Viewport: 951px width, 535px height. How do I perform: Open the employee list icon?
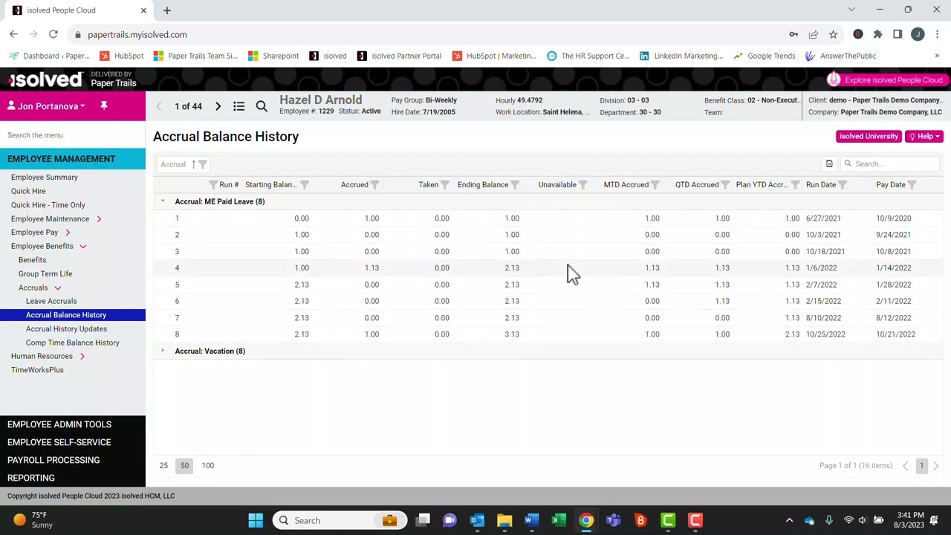(238, 106)
